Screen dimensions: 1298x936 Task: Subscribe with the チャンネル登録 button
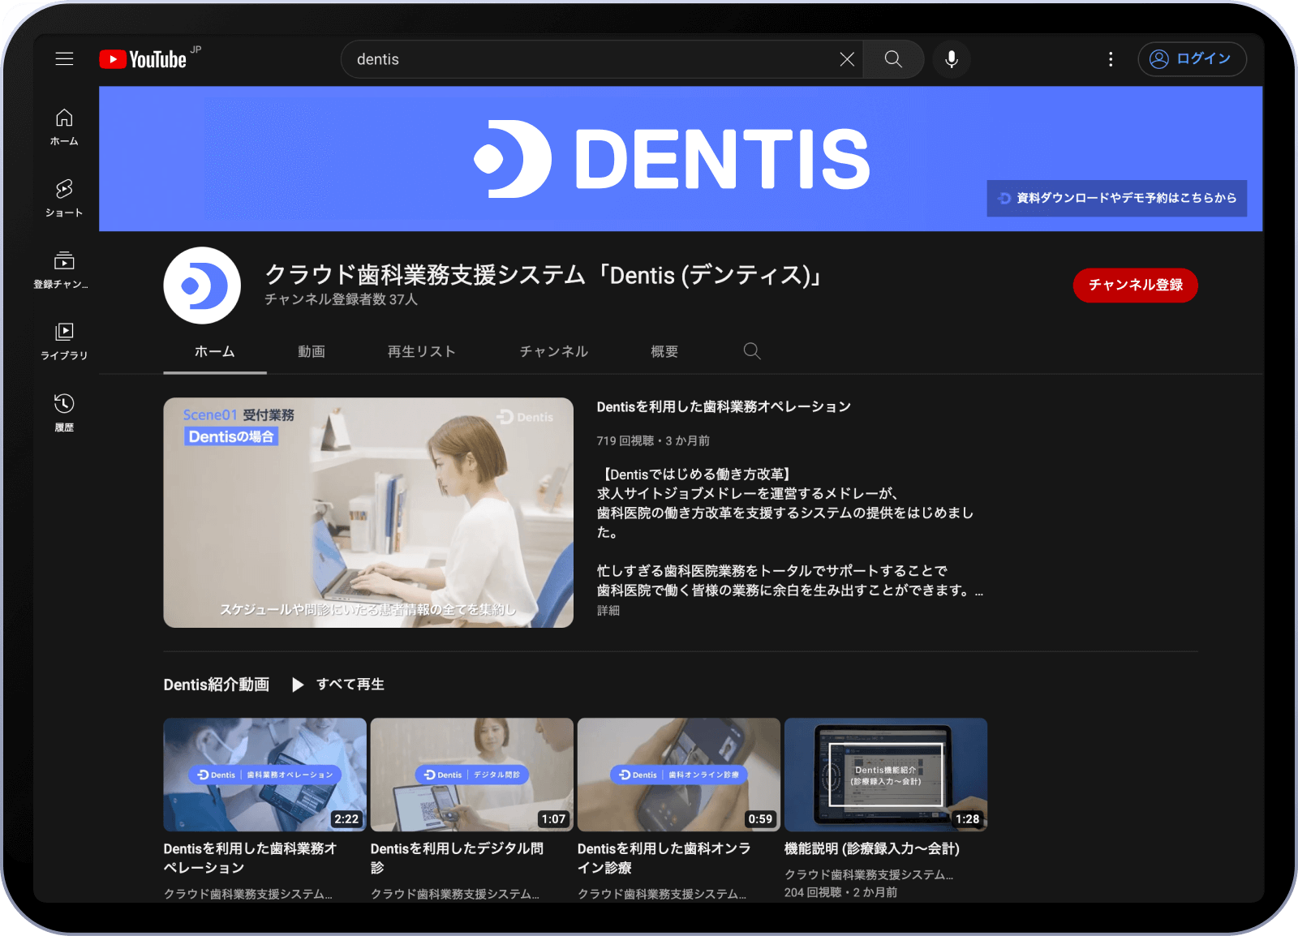point(1135,286)
